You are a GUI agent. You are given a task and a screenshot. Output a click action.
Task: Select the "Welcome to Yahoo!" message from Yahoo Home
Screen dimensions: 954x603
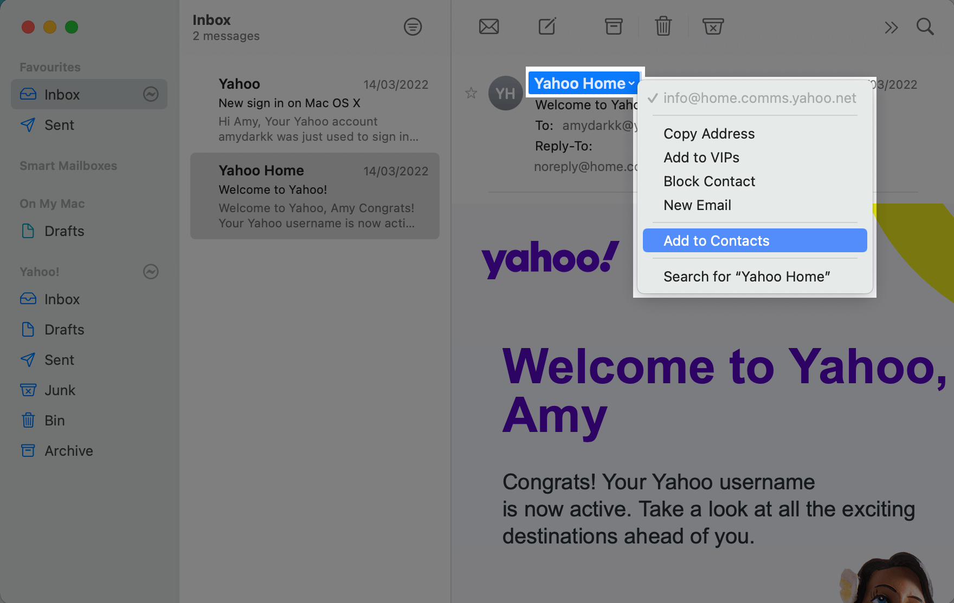pos(315,196)
